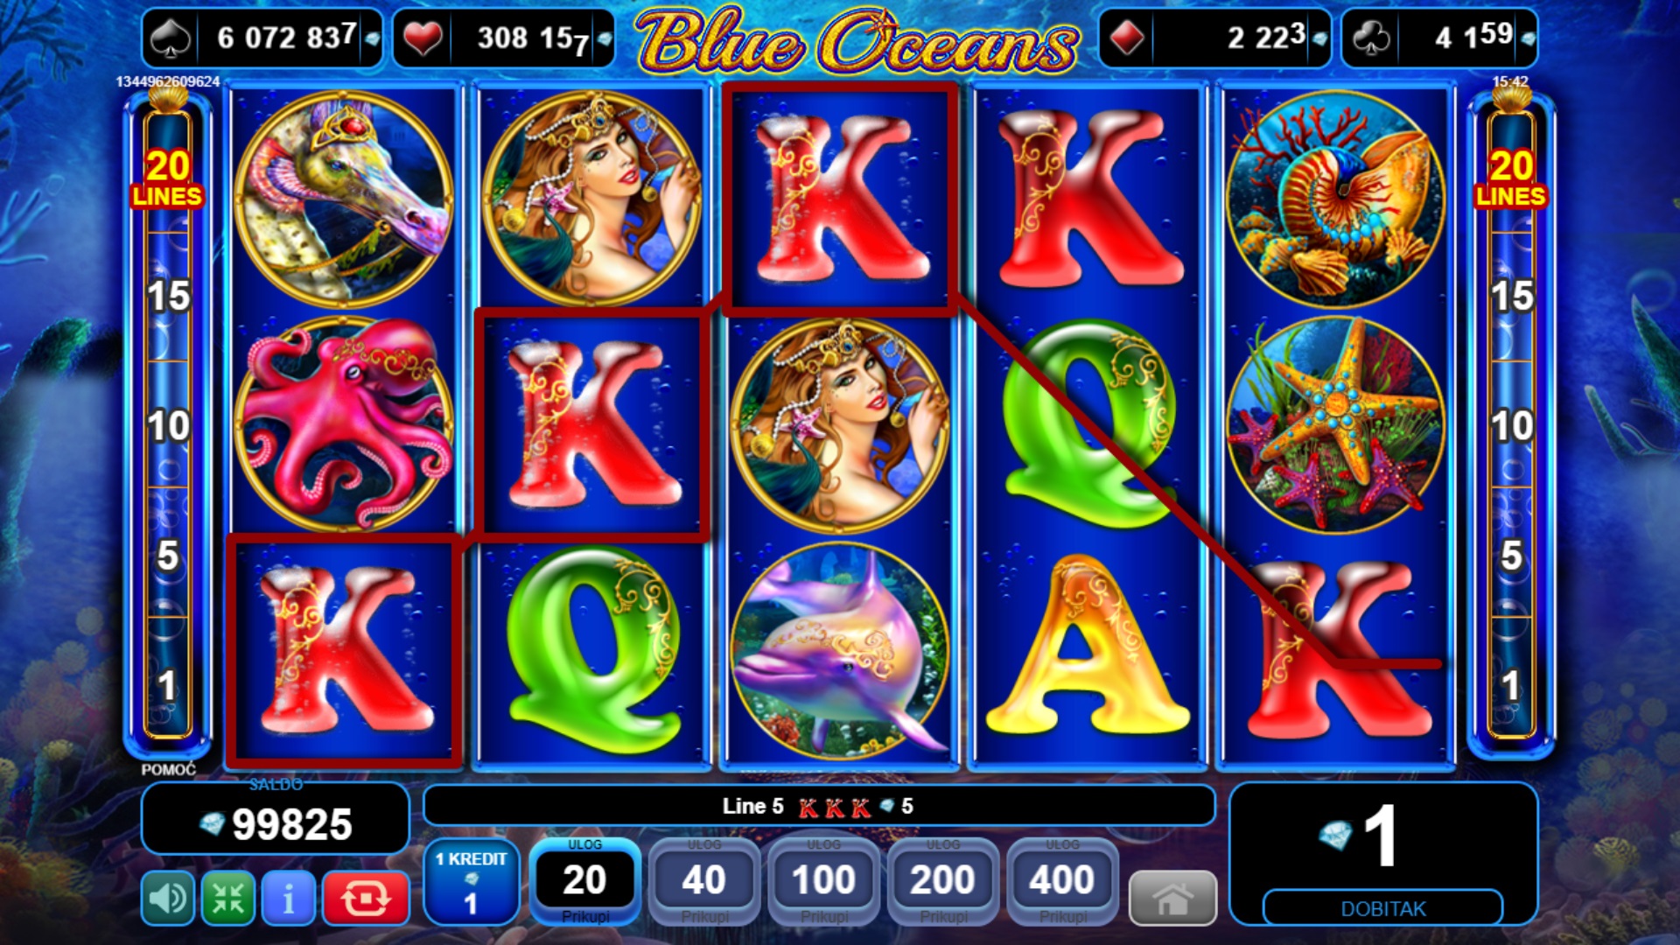The height and width of the screenshot is (945, 1680).
Task: Select the 1 KREDIT denomination button
Action: pyautogui.click(x=472, y=882)
